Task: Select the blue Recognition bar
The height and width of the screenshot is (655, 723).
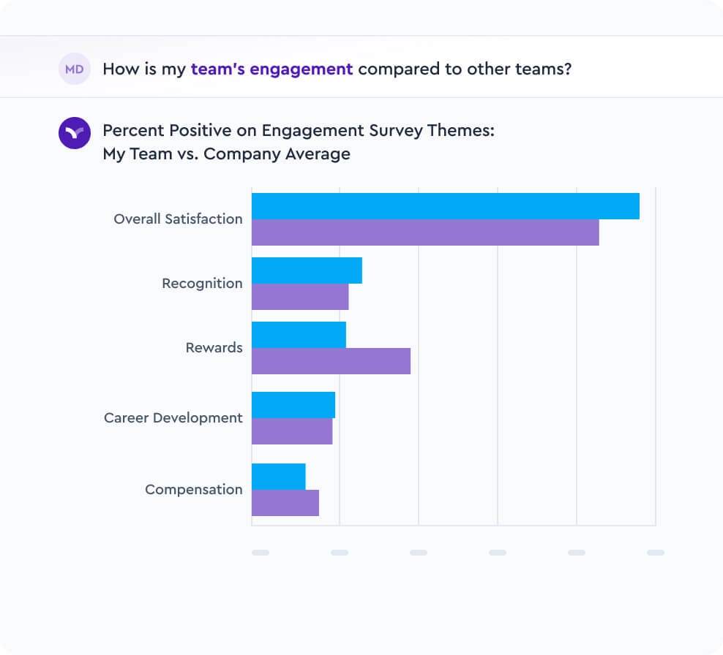Action: click(307, 270)
